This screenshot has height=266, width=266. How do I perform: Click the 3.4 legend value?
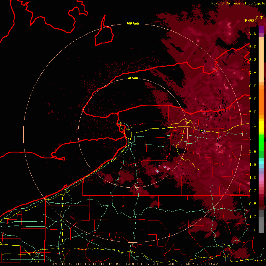(x=253, y=138)
